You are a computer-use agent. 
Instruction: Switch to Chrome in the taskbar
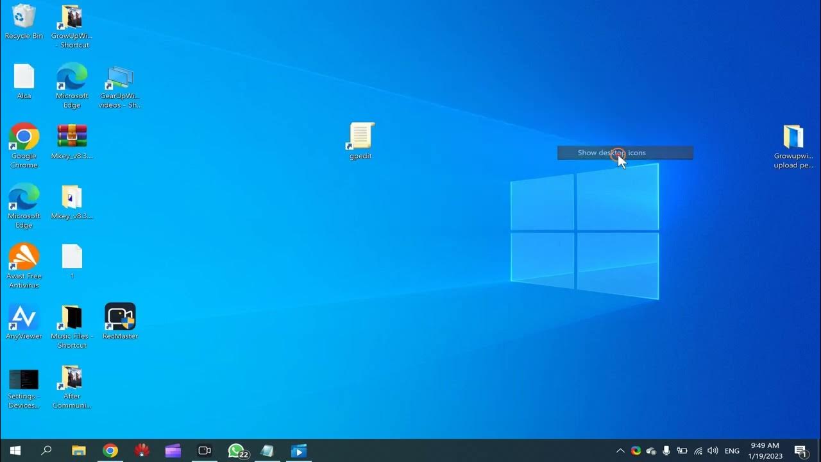[110, 450]
